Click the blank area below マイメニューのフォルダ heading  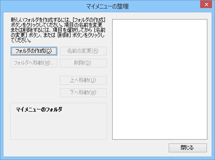59,126
